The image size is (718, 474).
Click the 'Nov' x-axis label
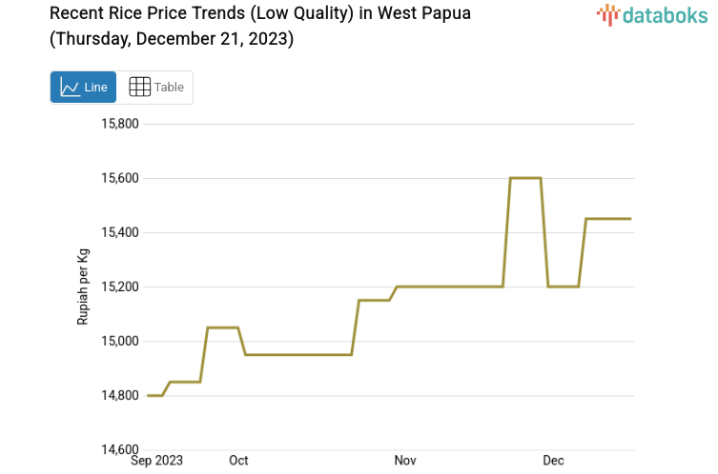point(405,461)
